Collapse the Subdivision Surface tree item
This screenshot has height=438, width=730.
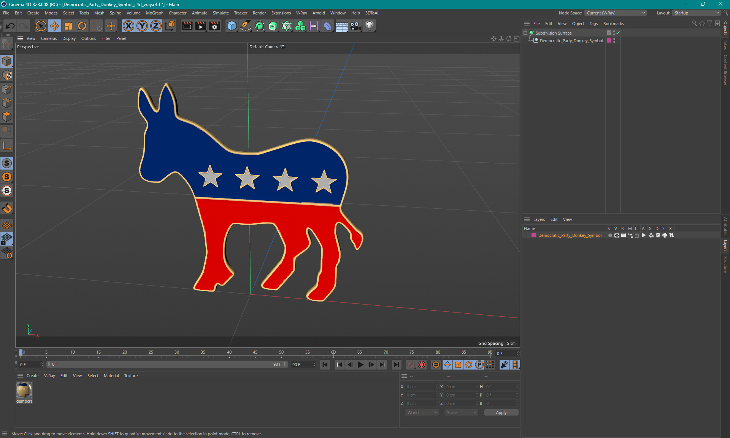point(525,33)
